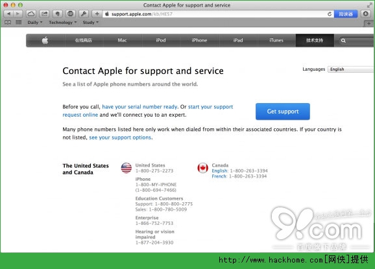Click the hearing impaired number 1-877-204-3930
The width and height of the screenshot is (375, 269).
pos(154,242)
